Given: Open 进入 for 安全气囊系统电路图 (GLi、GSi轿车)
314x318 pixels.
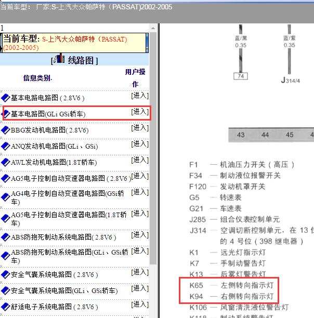Looking at the screenshot, I should click(140, 288).
